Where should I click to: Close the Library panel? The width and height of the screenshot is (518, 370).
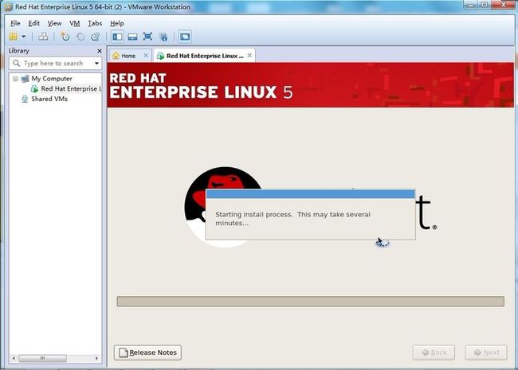[x=100, y=51]
